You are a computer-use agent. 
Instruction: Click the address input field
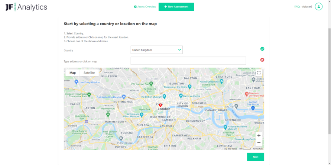click(188, 61)
